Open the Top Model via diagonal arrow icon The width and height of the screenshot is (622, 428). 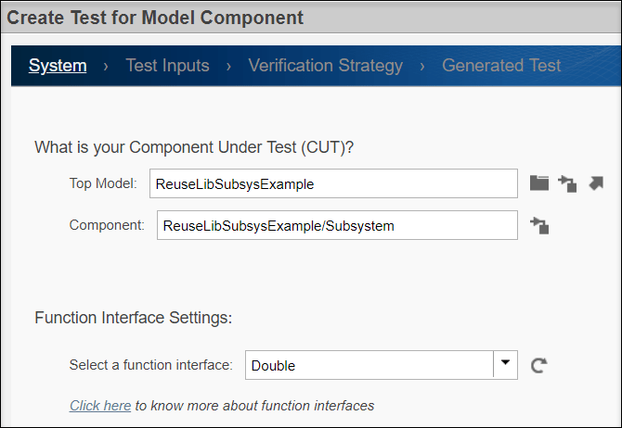click(596, 183)
